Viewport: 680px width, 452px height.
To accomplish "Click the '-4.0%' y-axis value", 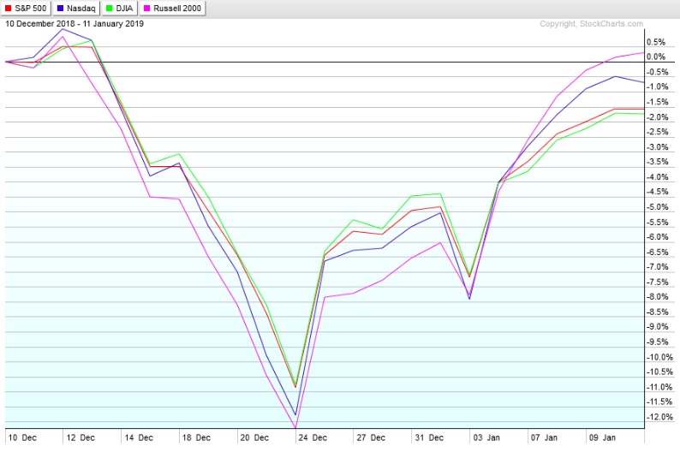I will pos(658,177).
